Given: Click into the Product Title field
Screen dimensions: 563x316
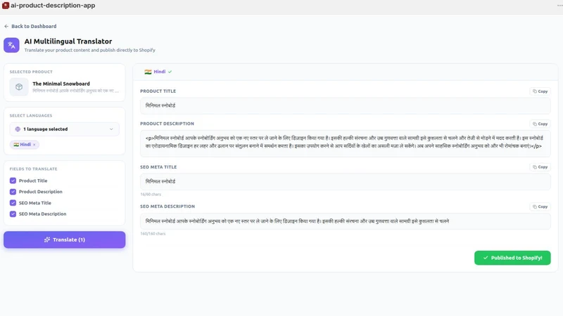Looking at the screenshot, I should pos(345,106).
